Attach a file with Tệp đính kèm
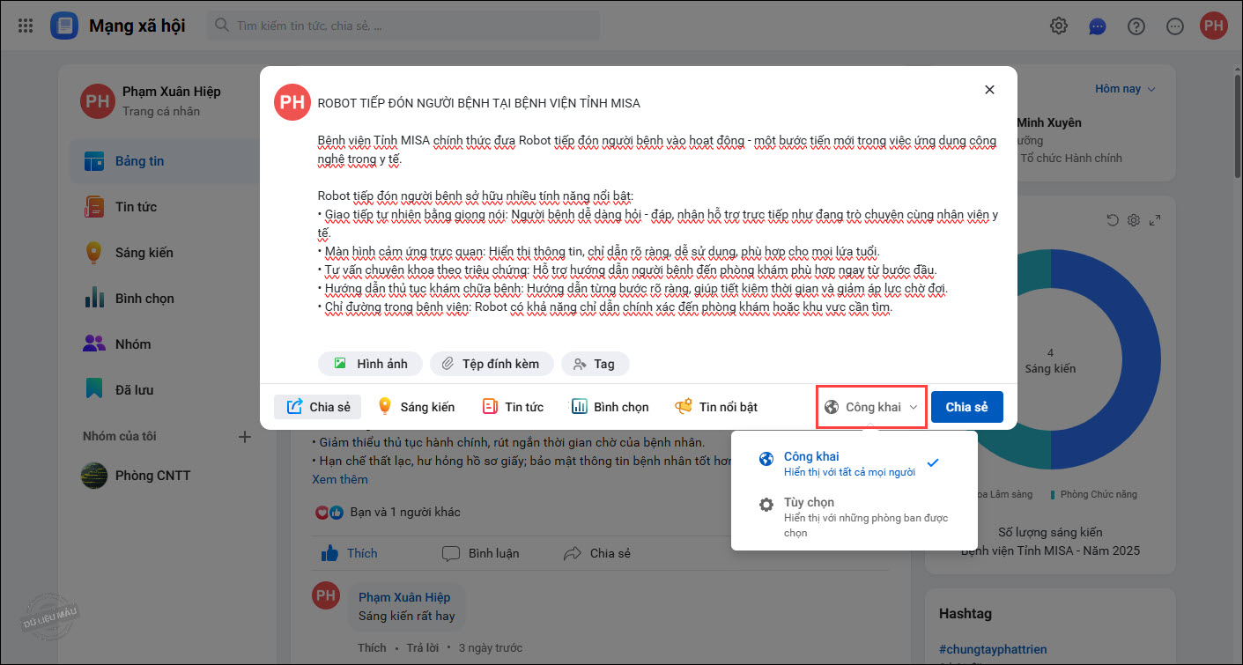Image resolution: width=1243 pixels, height=665 pixels. [x=492, y=364]
